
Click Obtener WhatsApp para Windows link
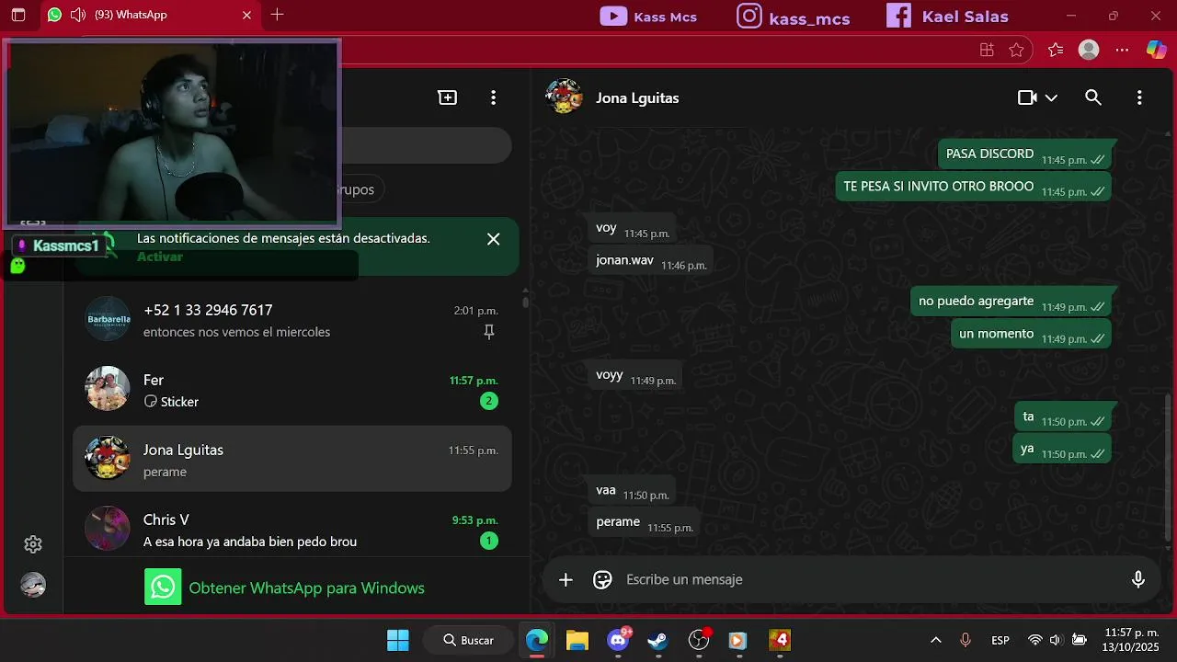point(306,588)
